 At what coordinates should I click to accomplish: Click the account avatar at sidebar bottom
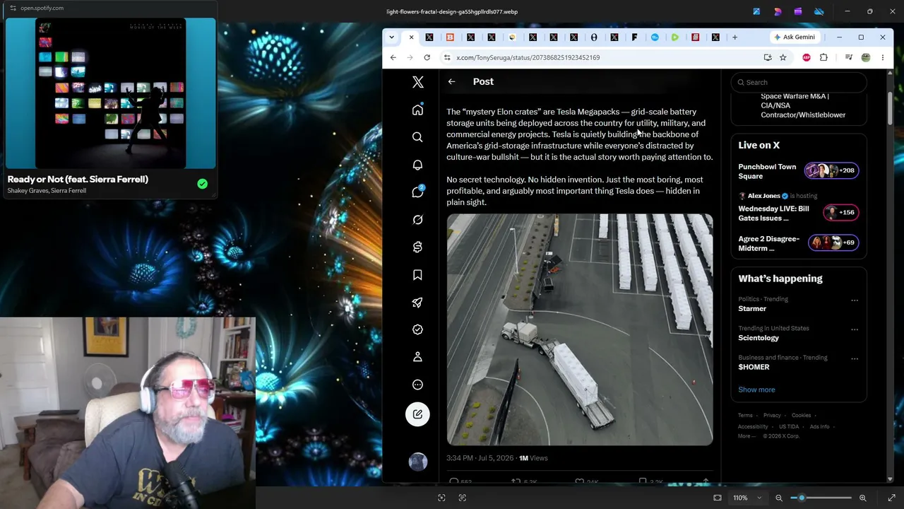tap(417, 462)
